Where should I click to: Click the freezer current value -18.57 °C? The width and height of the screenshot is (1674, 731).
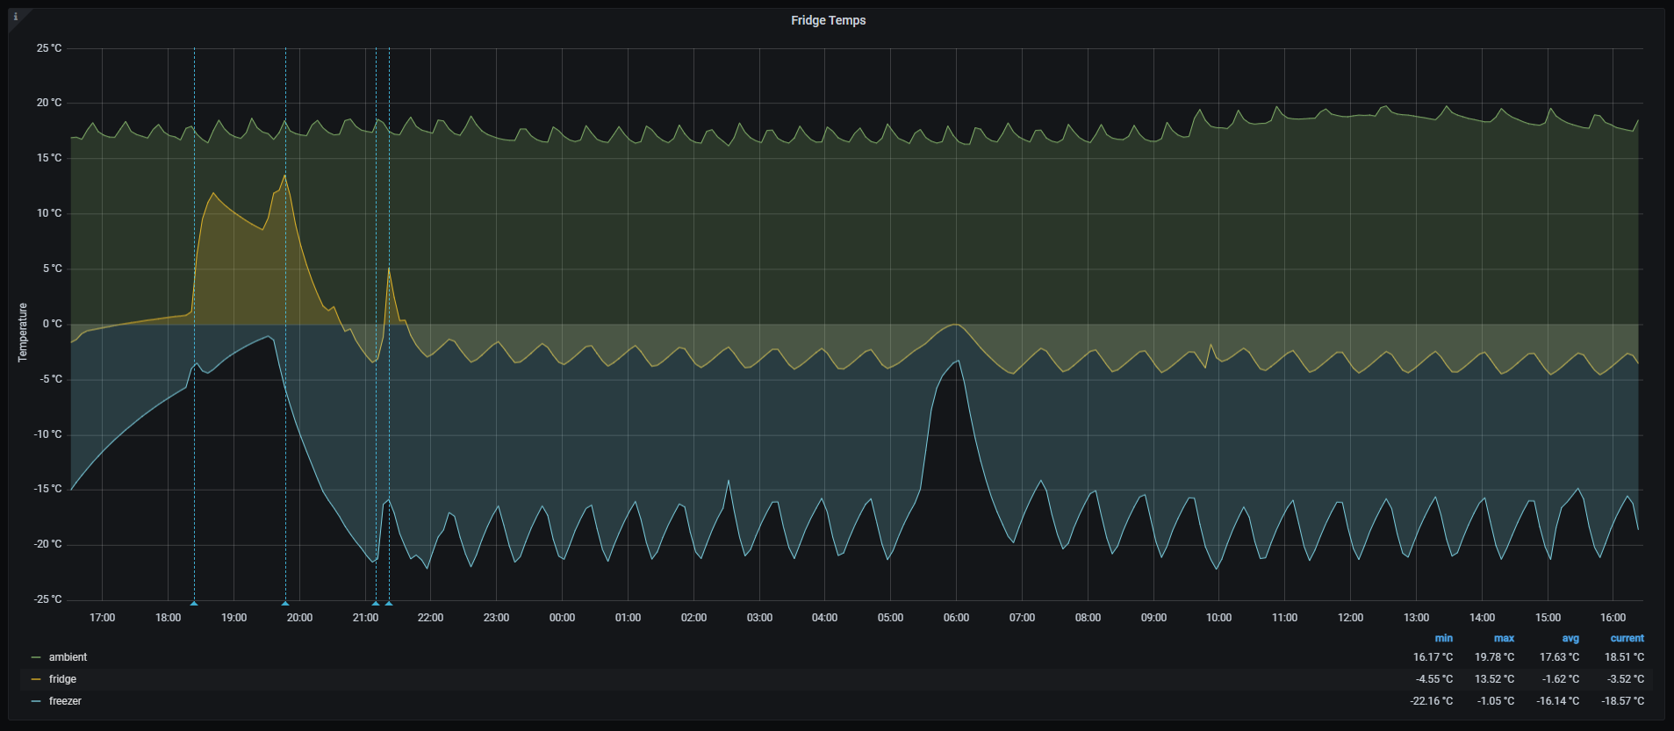click(1623, 701)
